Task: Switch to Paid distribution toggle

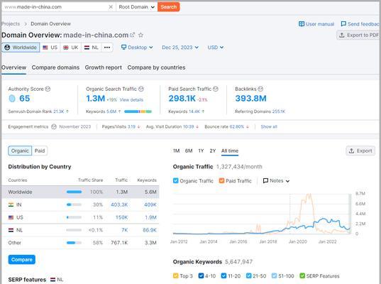Action: click(40, 151)
